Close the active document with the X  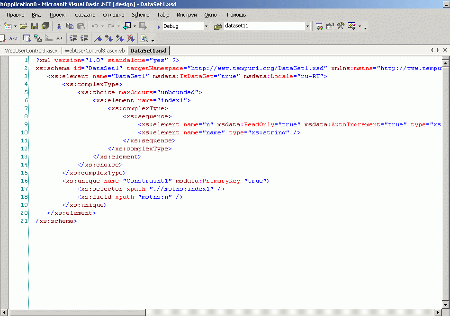[x=445, y=50]
